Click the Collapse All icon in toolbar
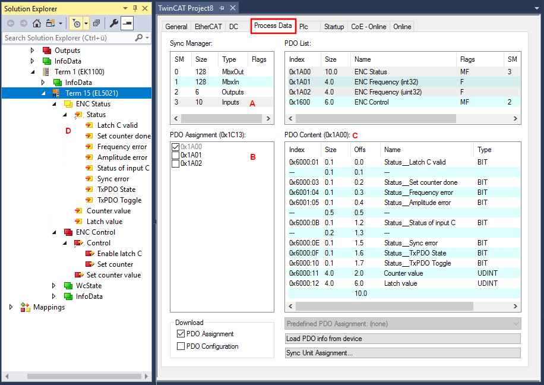This screenshot has width=544, height=385. coord(97,23)
